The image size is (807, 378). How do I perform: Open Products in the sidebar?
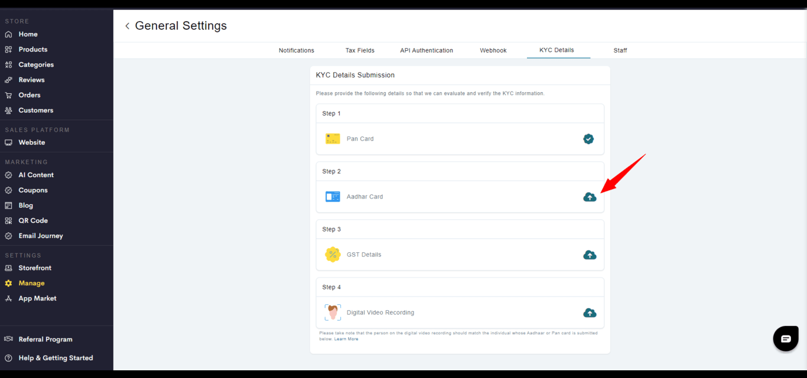[32, 50]
